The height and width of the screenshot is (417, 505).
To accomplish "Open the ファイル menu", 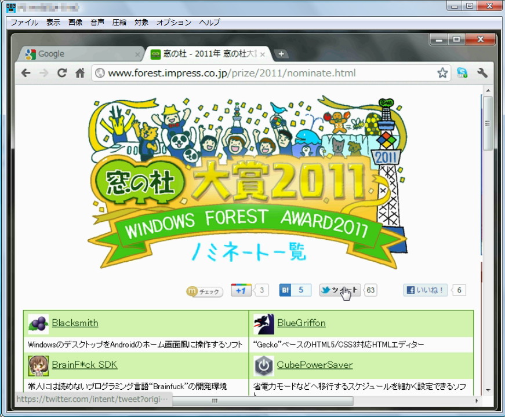I will click(x=24, y=22).
